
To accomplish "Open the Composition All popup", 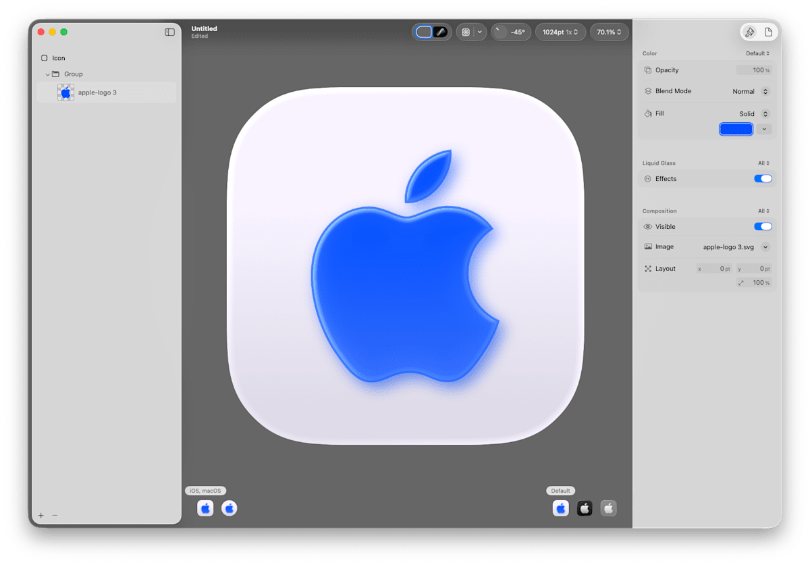I will pos(763,211).
